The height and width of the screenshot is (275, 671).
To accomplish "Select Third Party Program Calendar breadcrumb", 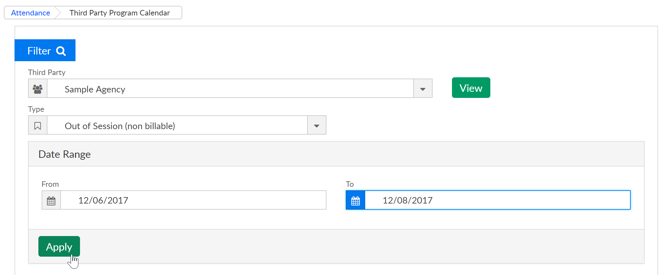I will pos(120,13).
